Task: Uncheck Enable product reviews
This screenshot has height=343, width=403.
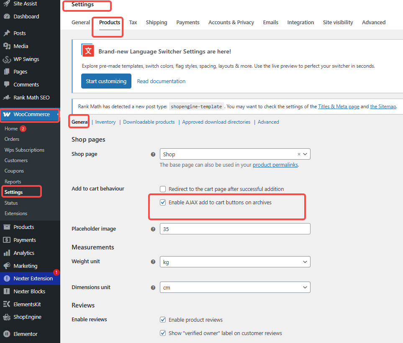Action: 163,320
